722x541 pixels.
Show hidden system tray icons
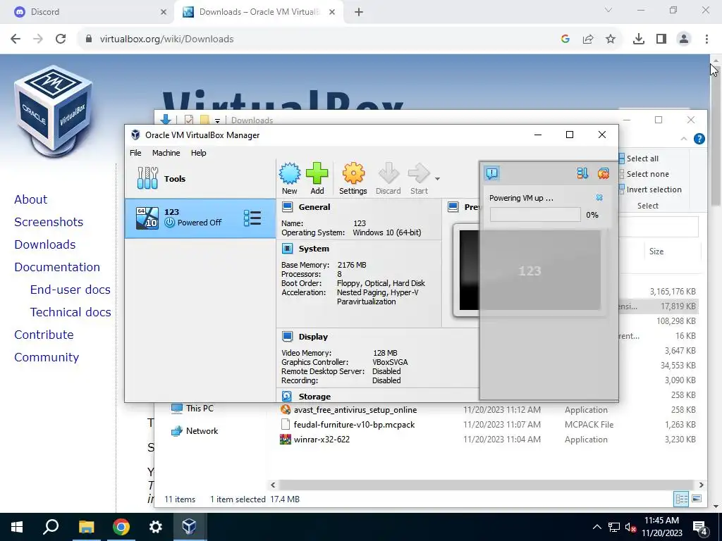click(x=596, y=527)
